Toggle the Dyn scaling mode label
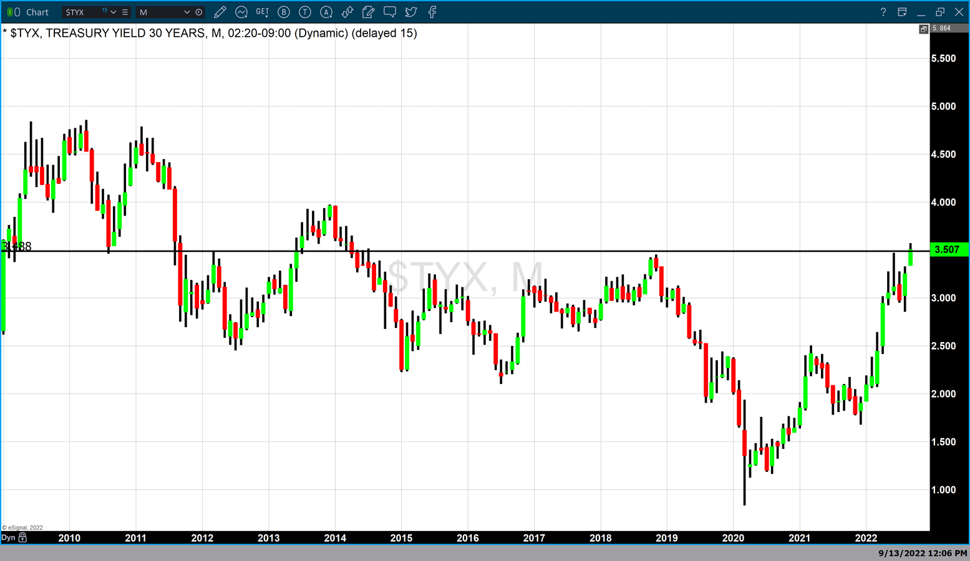This screenshot has height=561, width=970. [8, 537]
